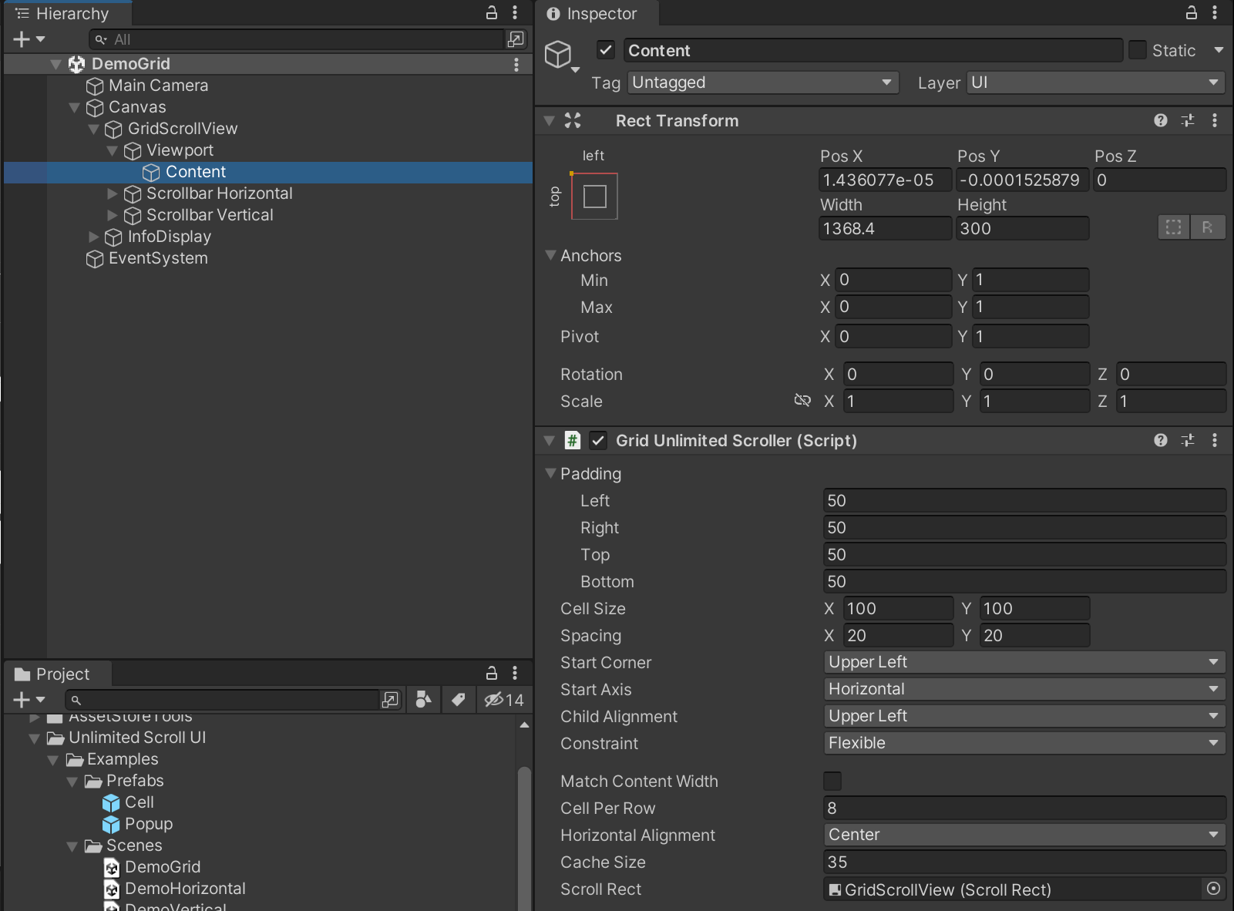1234x911 pixels.
Task: Expand InfoDisplay in Hierarchy
Action: click(x=94, y=237)
